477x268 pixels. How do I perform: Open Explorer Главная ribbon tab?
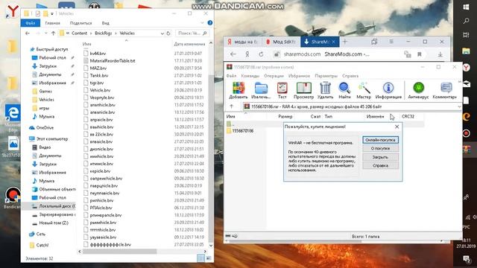tap(52, 23)
